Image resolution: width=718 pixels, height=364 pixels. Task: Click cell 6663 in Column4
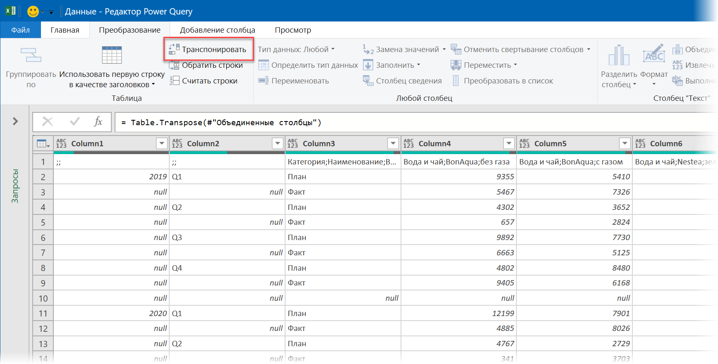click(x=459, y=253)
